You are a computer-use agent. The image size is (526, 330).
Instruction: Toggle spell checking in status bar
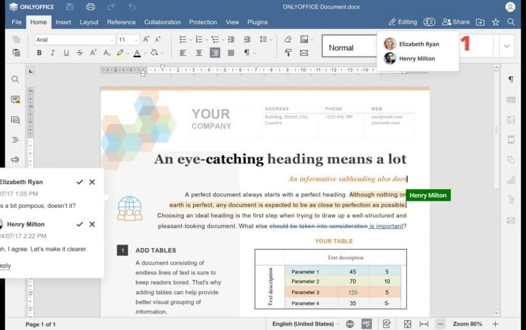click(x=366, y=323)
